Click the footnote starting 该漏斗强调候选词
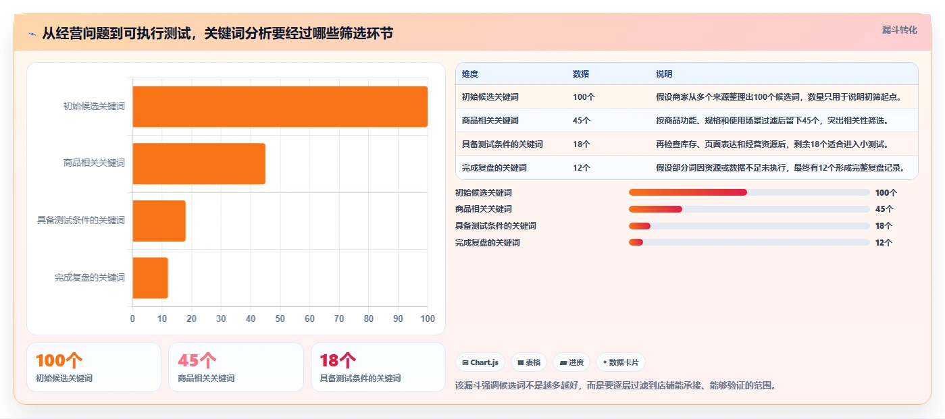Viewport: 945px width, 419px height. click(616, 386)
